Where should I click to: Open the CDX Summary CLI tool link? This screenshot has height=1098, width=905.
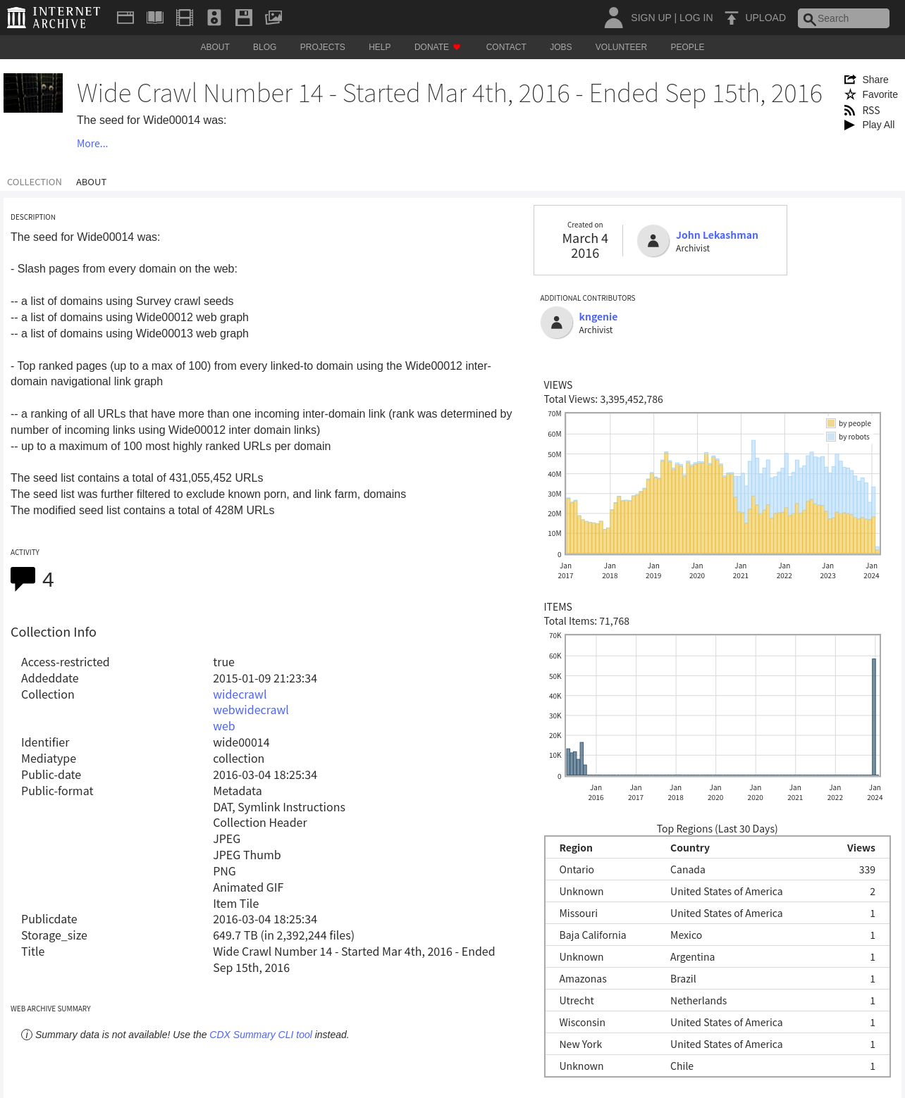(261, 1035)
